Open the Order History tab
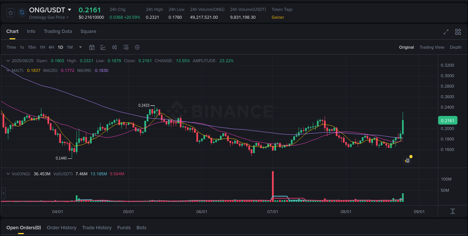Image resolution: width=468 pixels, height=236 pixels. pos(61,227)
